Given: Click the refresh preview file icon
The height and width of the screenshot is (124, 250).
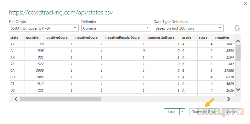Looking at the screenshot, I should 238,28.
